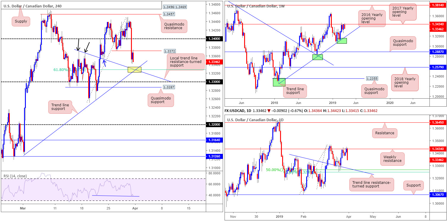Click the '1.3287' Quasimodo price label
The height and width of the screenshot is (221, 447).
click(168, 88)
